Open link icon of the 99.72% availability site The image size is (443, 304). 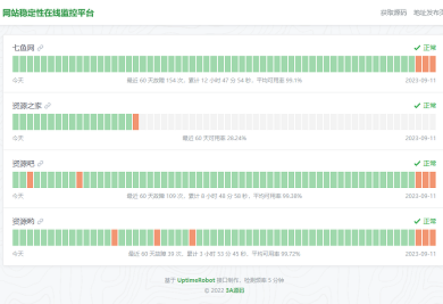(x=40, y=221)
